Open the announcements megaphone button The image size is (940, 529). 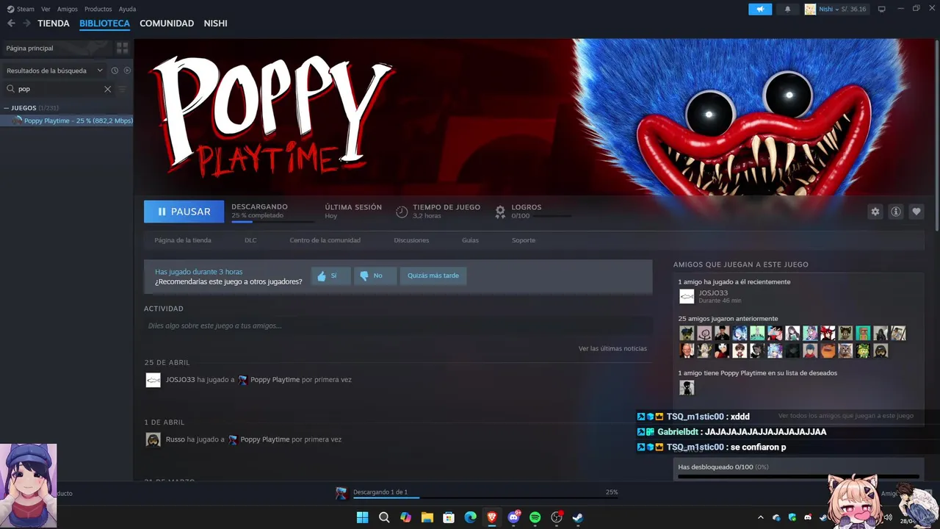coord(760,9)
